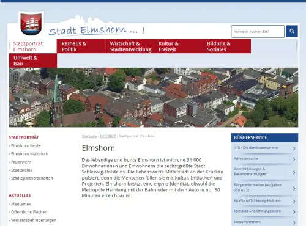Viewport: 306px width, 226px height.
Task: Open the Wirtschaft & Stadtentwicklung menu
Action: coord(130,46)
